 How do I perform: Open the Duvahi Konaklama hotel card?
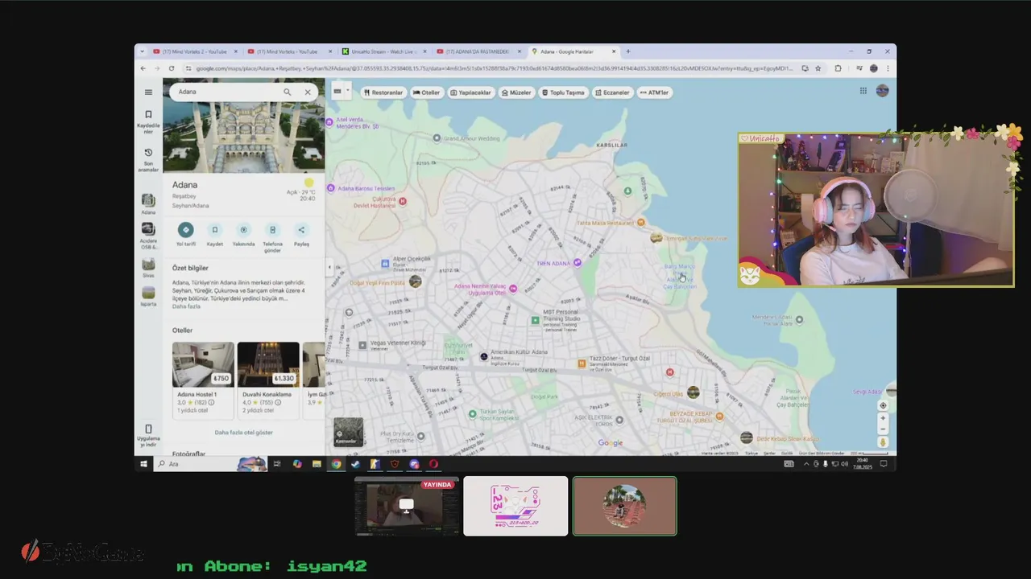click(x=268, y=380)
